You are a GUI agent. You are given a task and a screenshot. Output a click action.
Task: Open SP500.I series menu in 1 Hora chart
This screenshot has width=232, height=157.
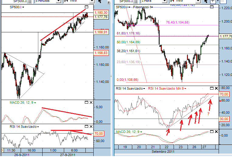click(129, 7)
